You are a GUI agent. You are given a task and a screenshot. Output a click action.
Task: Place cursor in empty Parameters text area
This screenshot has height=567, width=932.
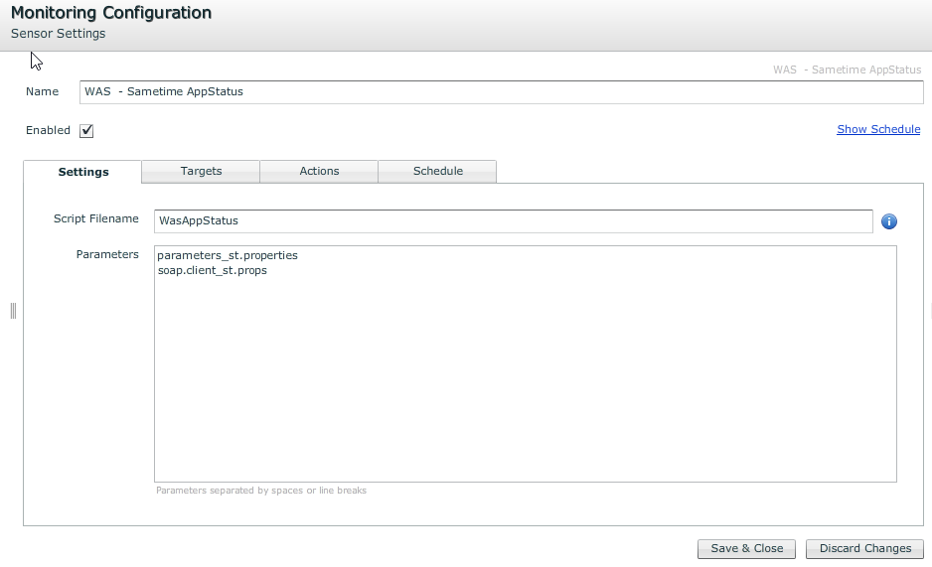click(x=525, y=387)
